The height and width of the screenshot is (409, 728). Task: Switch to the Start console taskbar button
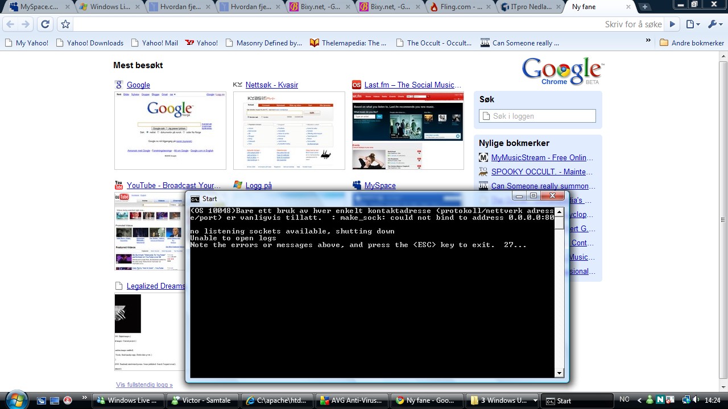tap(577, 400)
